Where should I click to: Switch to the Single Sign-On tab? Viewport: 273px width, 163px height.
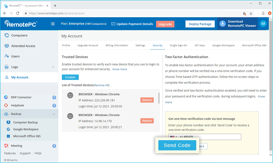coord(178,45)
